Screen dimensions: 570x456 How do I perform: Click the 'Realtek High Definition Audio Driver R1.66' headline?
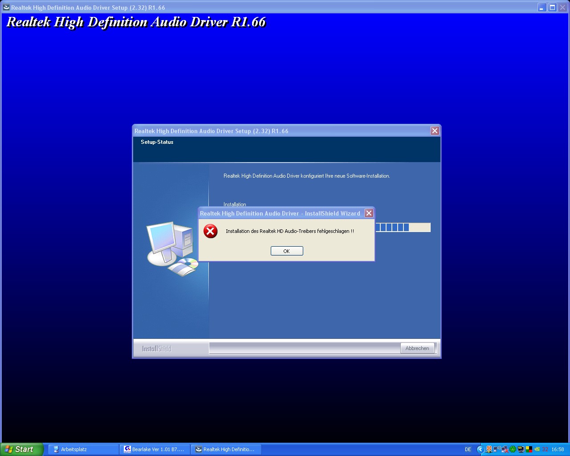[136, 22]
